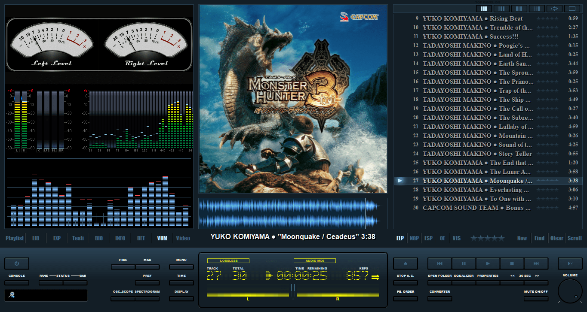Toggle the HIDE button
Viewport: 587px width, 312px height.
tap(123, 267)
